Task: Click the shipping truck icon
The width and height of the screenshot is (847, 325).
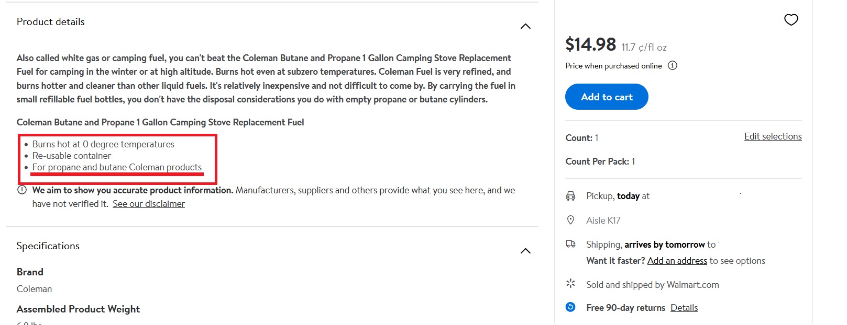Action: pos(570,244)
